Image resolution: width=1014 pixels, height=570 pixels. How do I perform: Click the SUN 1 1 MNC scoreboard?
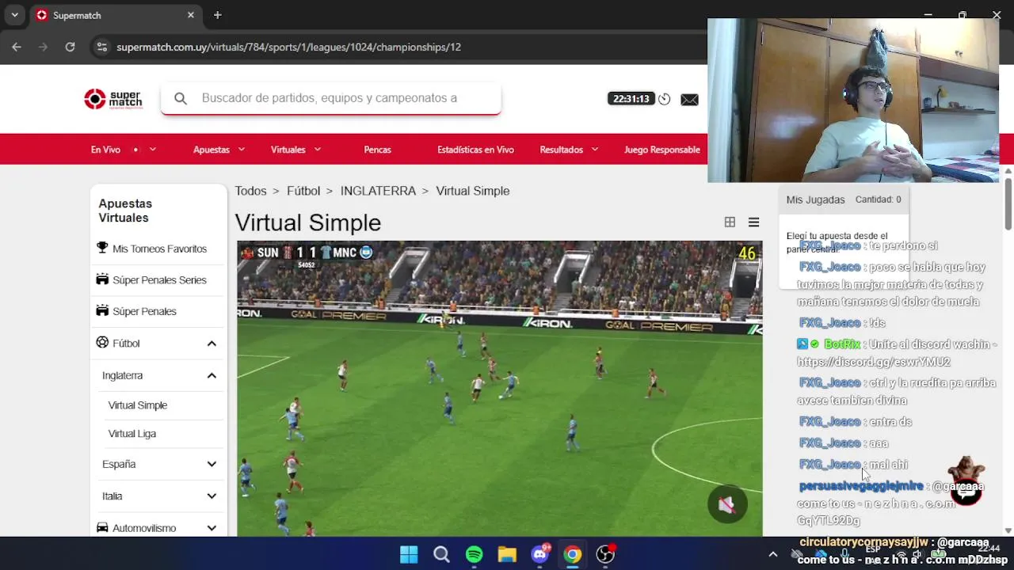tap(306, 253)
